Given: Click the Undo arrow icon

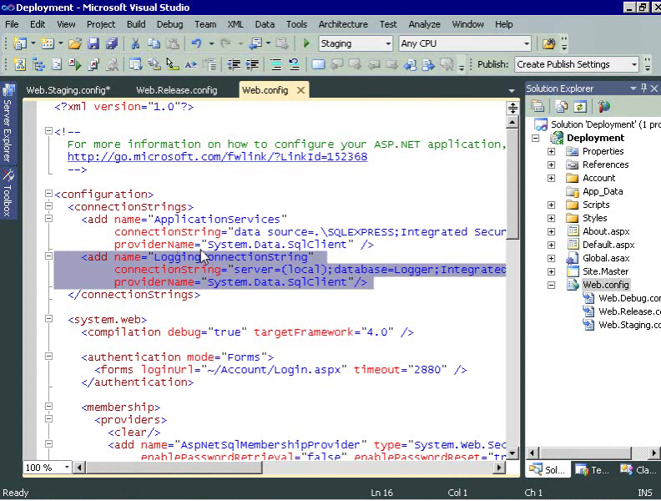Looking at the screenshot, I should coord(196,43).
